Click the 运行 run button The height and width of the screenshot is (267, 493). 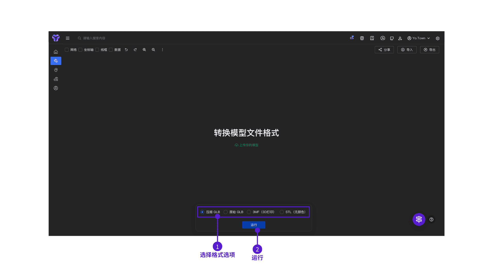point(253,225)
